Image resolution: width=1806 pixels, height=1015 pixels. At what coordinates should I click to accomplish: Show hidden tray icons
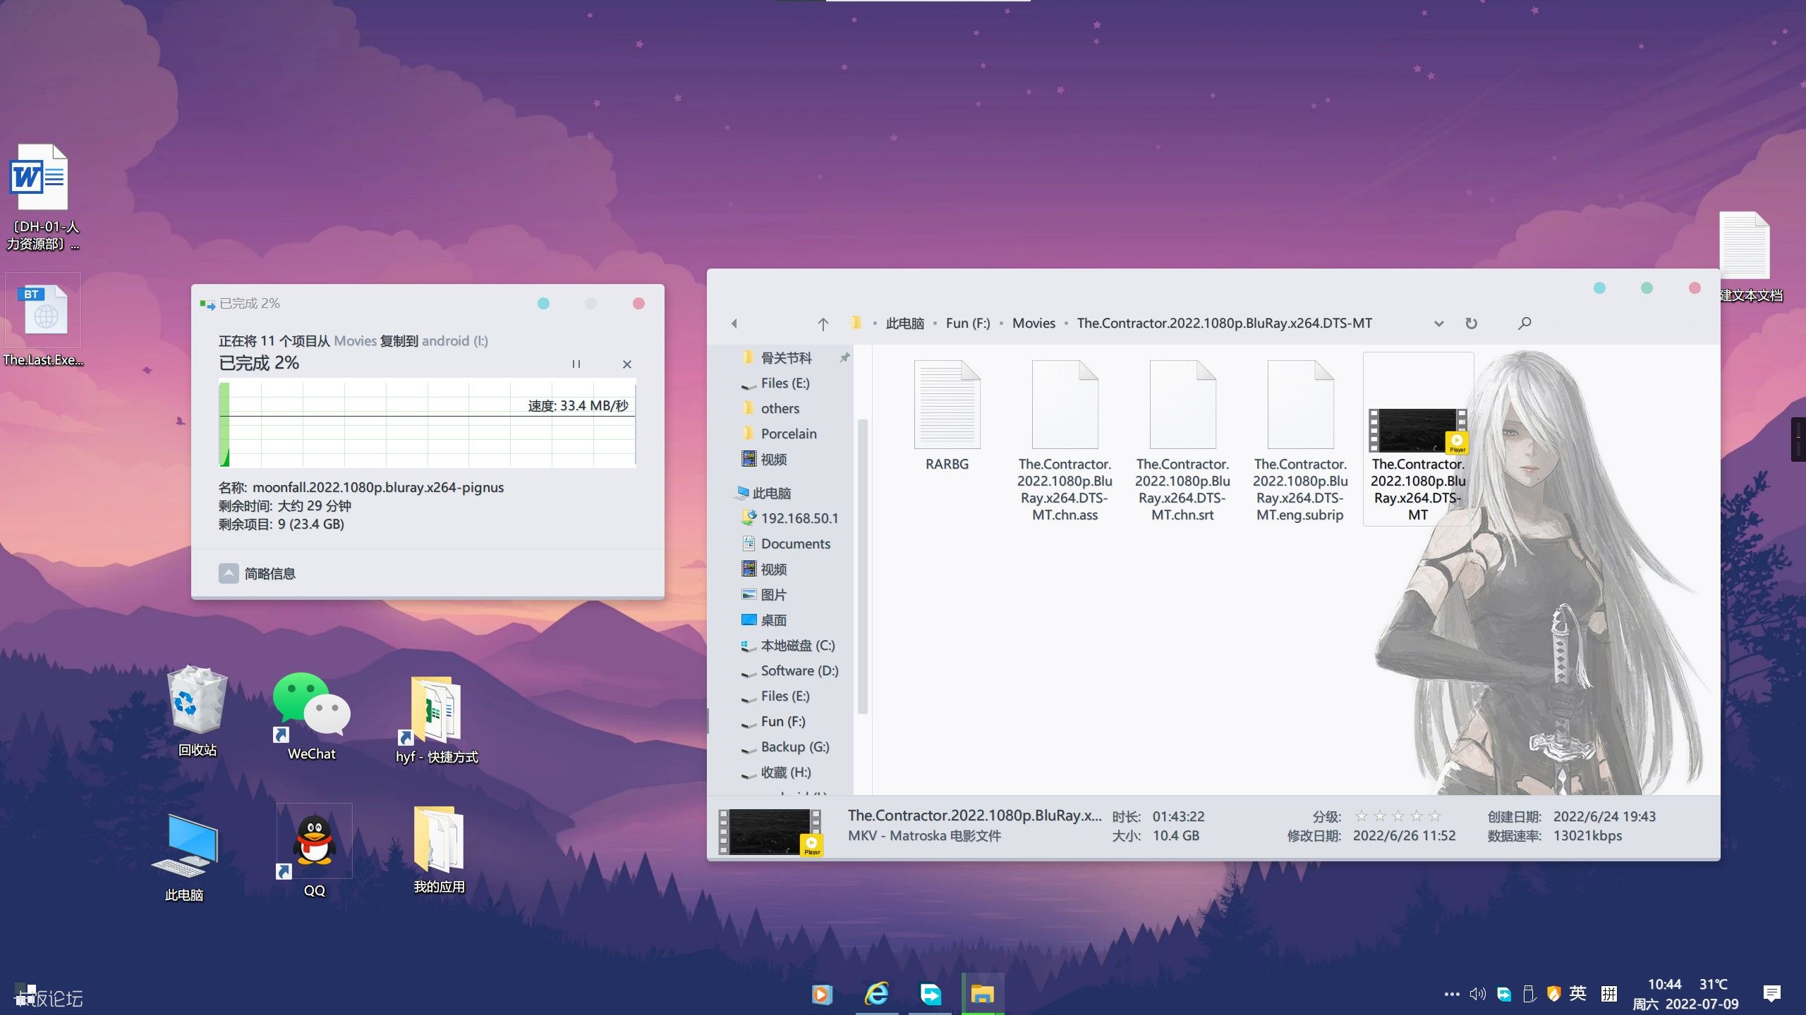pyautogui.click(x=1452, y=994)
